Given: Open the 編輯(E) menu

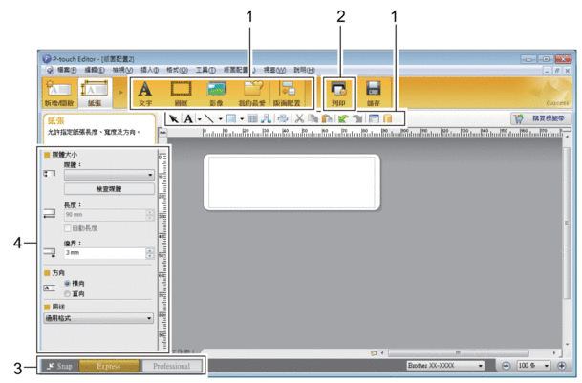Looking at the screenshot, I should 95,70.
